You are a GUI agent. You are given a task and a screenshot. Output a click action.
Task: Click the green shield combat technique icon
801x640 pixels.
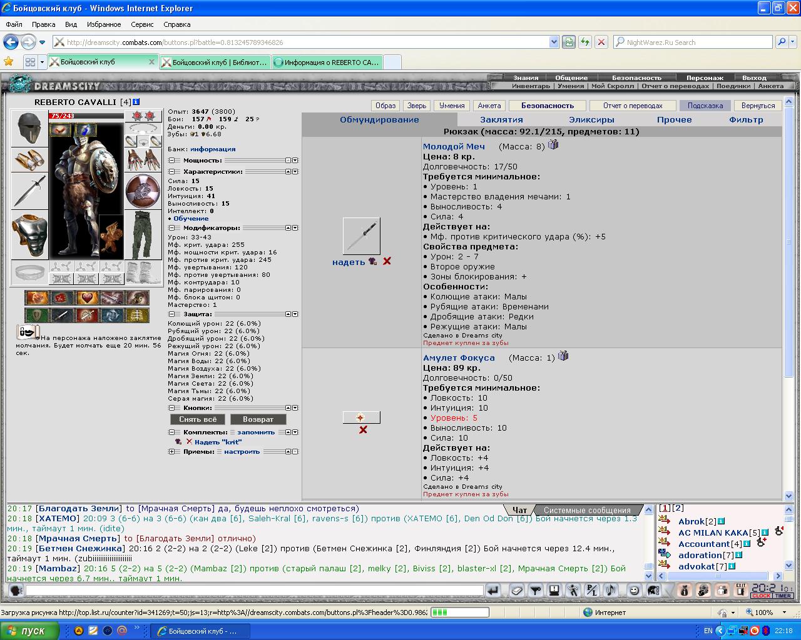pos(37,316)
